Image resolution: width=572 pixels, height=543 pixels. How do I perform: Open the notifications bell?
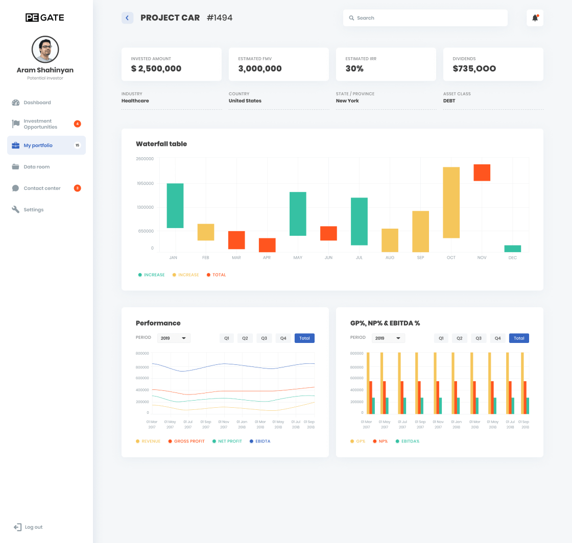pos(535,18)
